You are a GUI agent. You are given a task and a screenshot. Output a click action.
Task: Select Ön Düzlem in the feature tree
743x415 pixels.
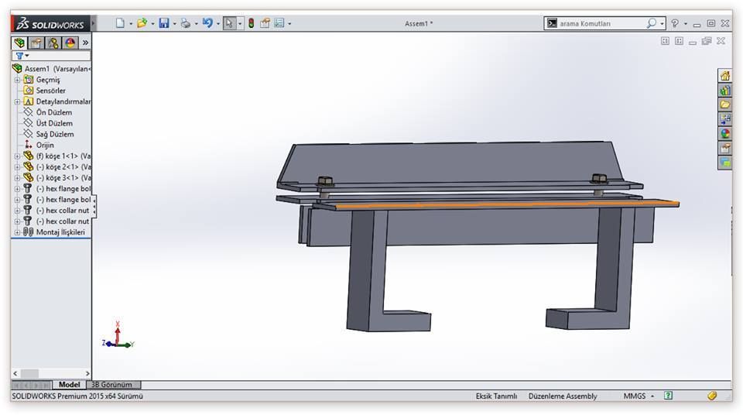[53, 112]
